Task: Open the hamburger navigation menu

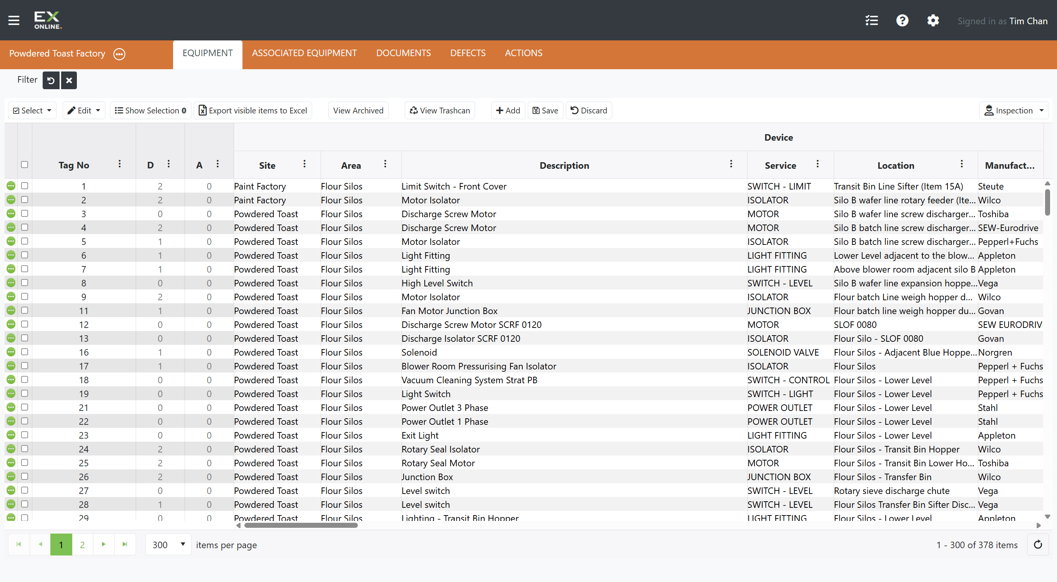Action: pos(14,20)
